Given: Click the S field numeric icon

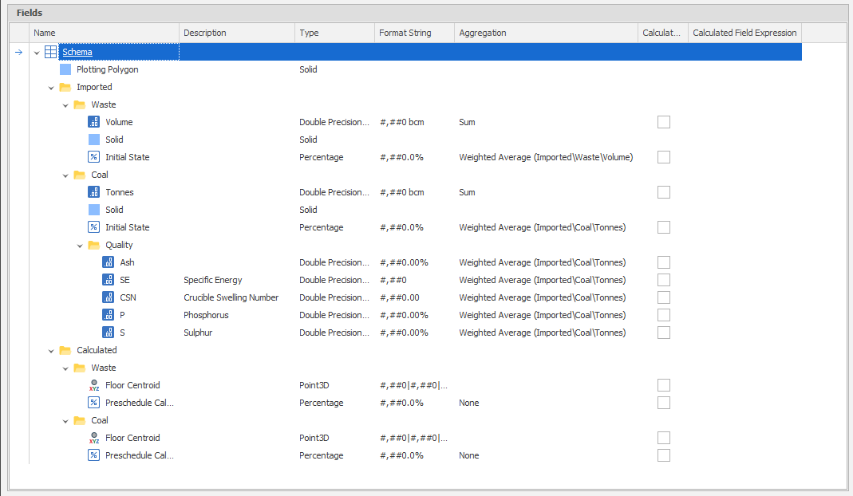Looking at the screenshot, I should tap(109, 333).
